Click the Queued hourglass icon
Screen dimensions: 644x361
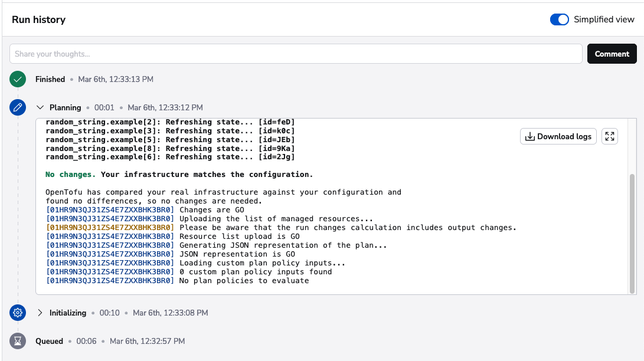click(18, 341)
